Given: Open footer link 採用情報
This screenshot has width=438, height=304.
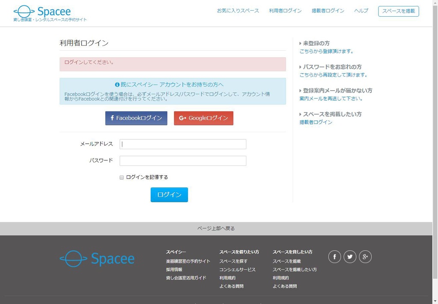Looking at the screenshot, I should pos(174,270).
